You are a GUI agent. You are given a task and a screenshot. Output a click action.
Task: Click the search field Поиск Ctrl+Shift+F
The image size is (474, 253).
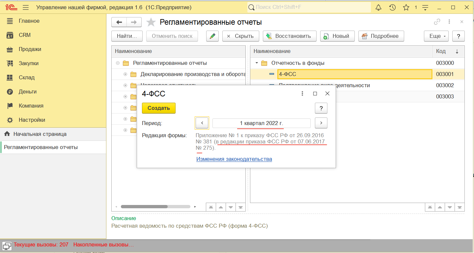309,7
